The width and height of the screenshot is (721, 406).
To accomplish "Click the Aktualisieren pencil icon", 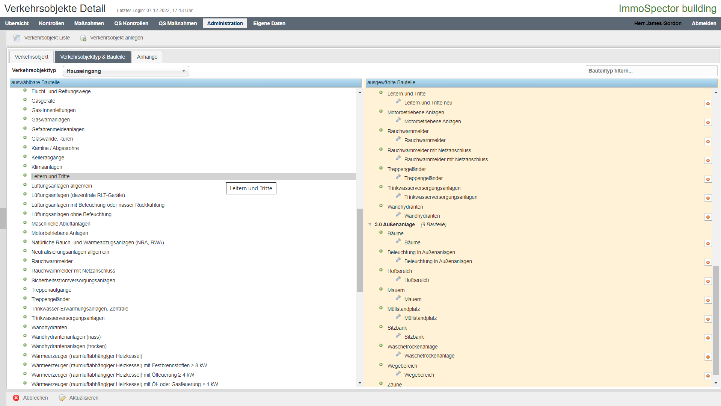I will [62, 398].
